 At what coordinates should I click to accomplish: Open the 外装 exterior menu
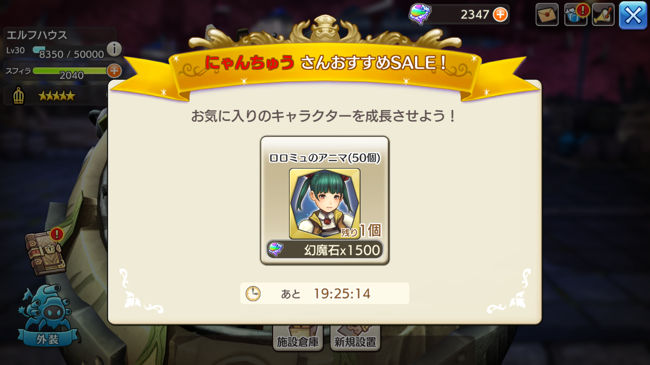[48, 317]
